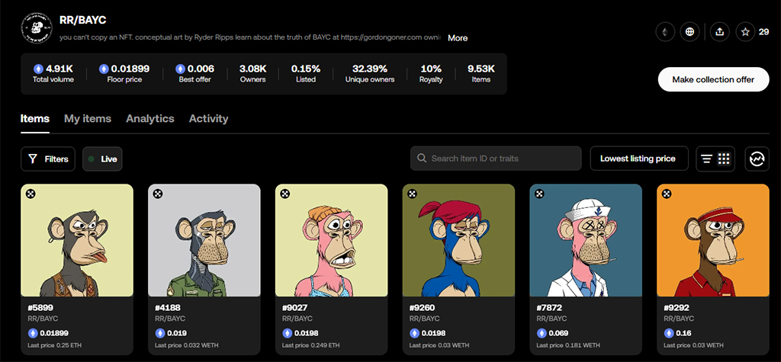Viewport: 781px width, 362px height.
Task: Open the ape #5899 thumbnail
Action: tap(77, 240)
